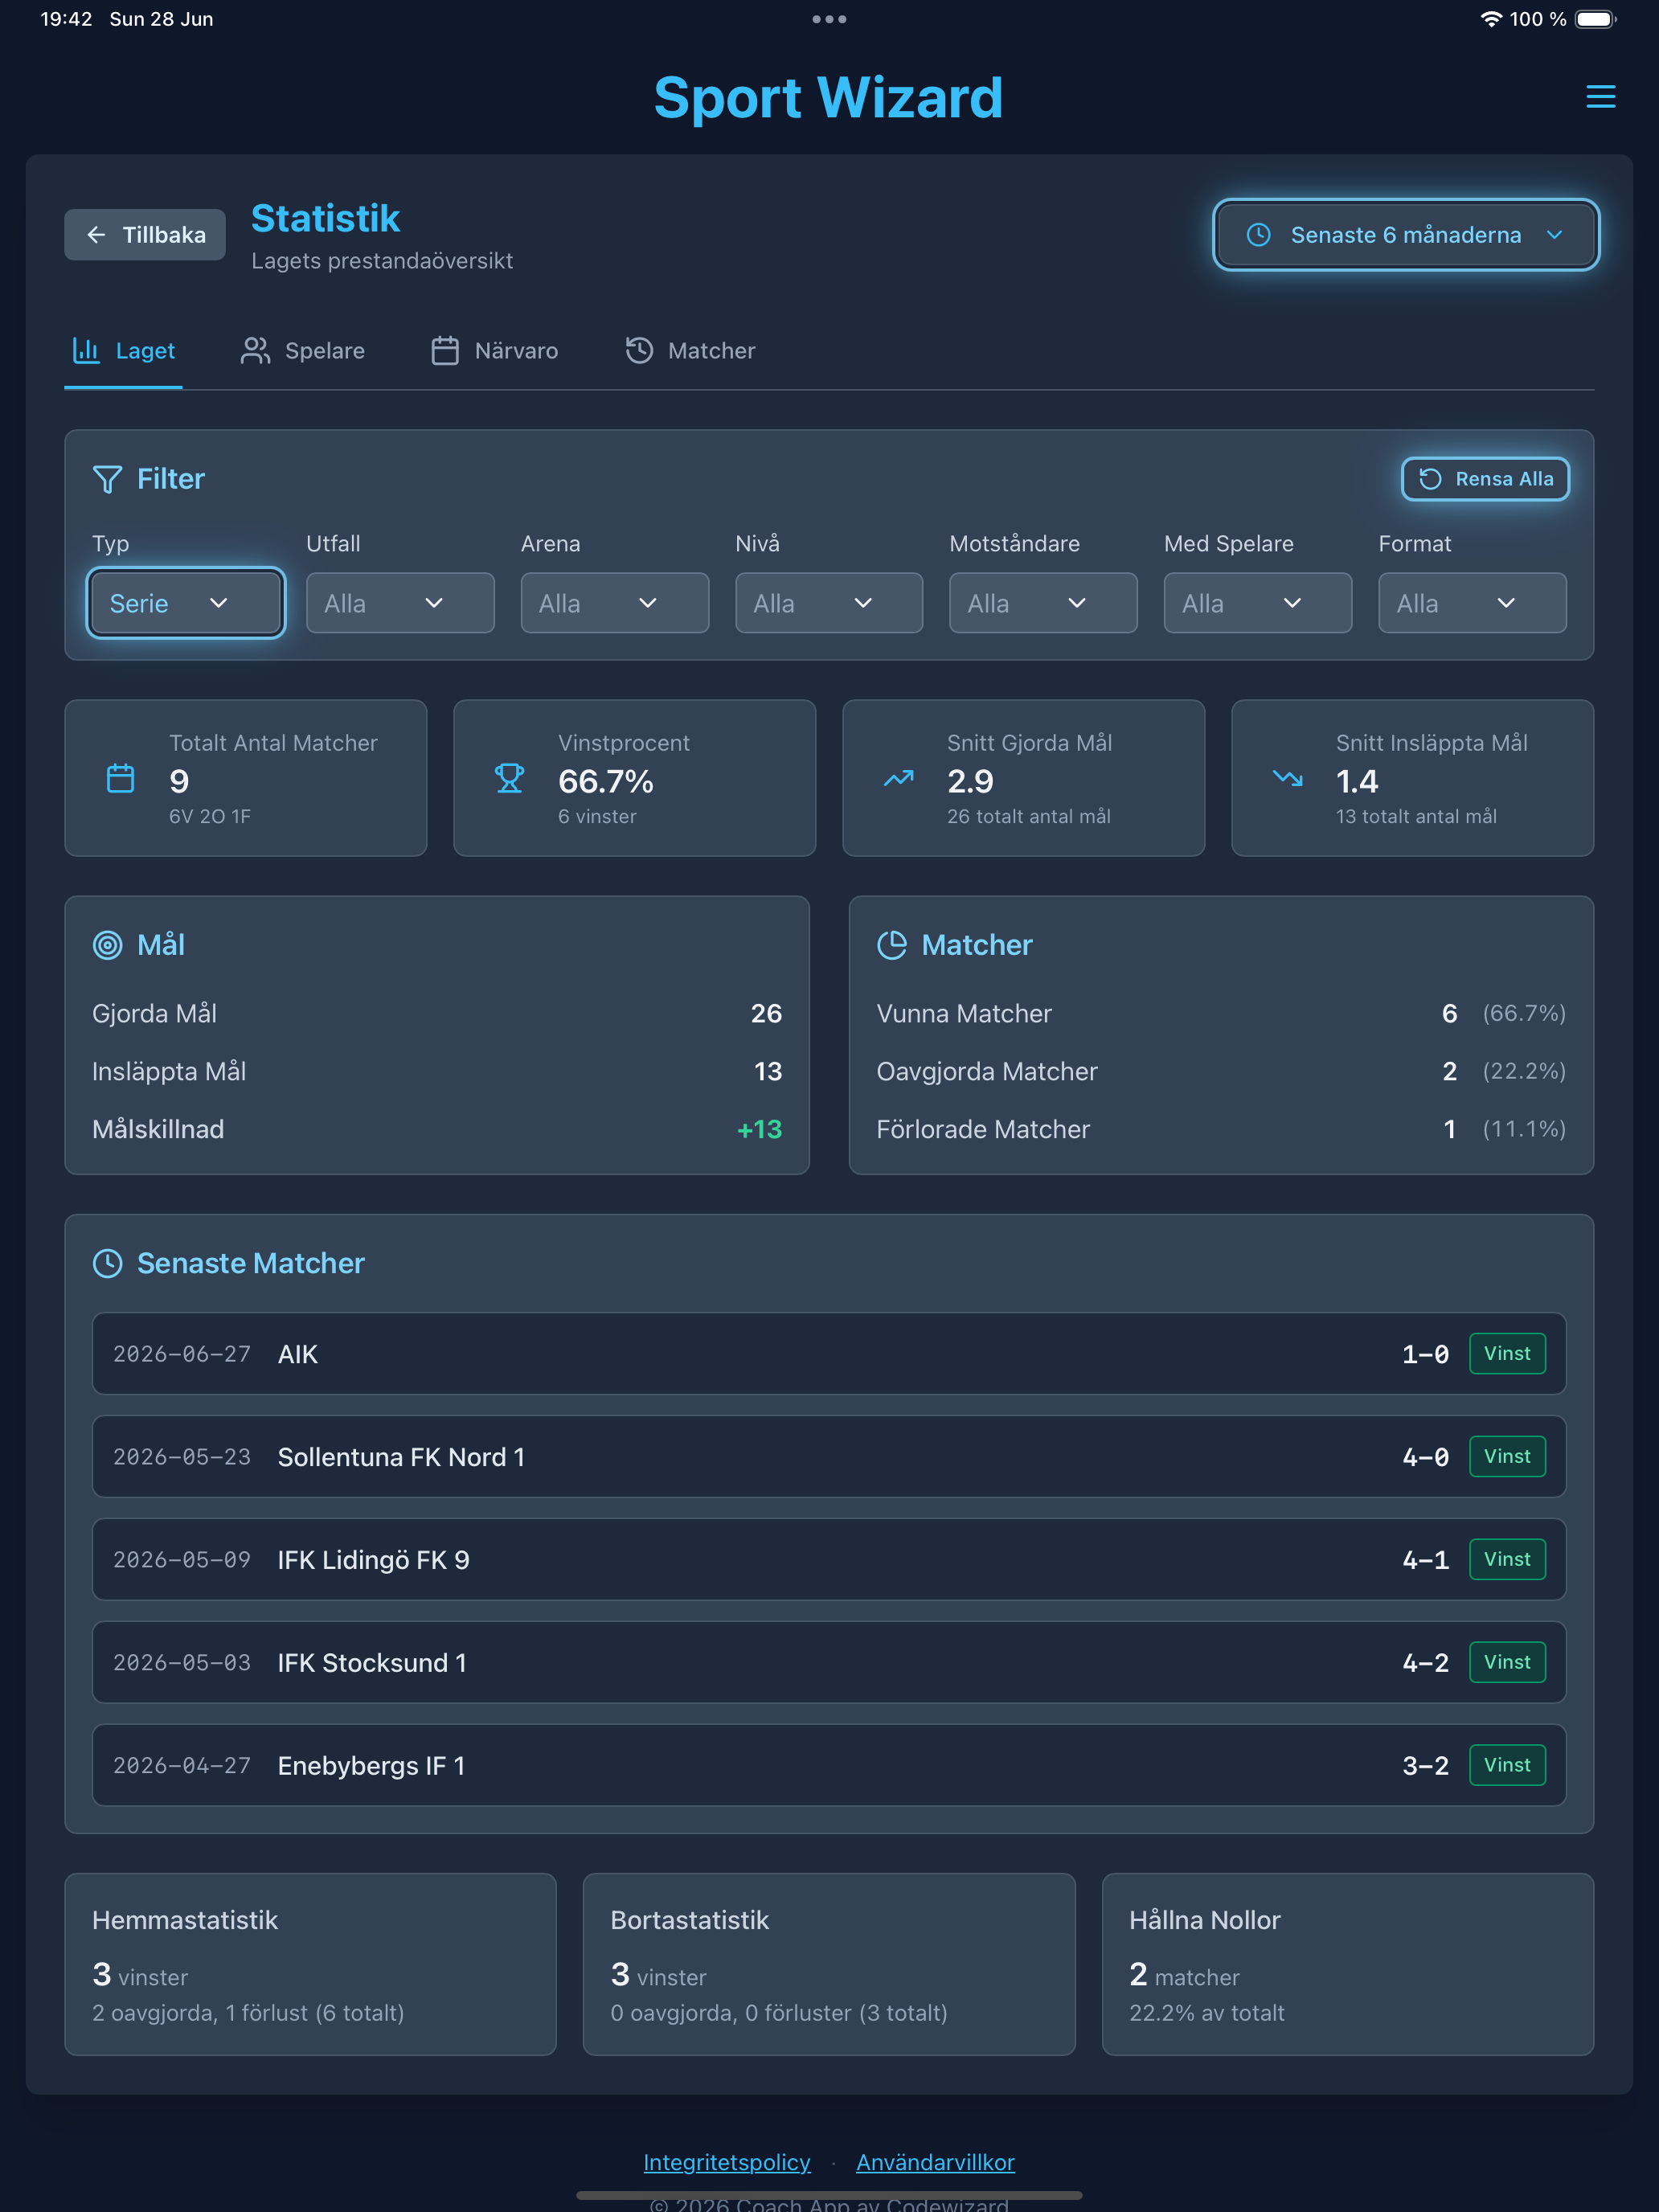The image size is (1659, 2212).
Task: Open the IFK Stocksund 1 match row
Action: coord(829,1662)
